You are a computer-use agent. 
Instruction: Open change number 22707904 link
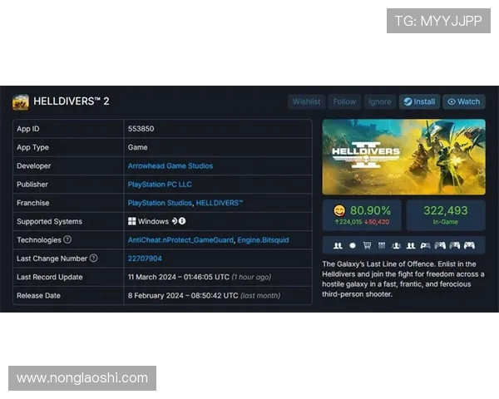click(144, 259)
